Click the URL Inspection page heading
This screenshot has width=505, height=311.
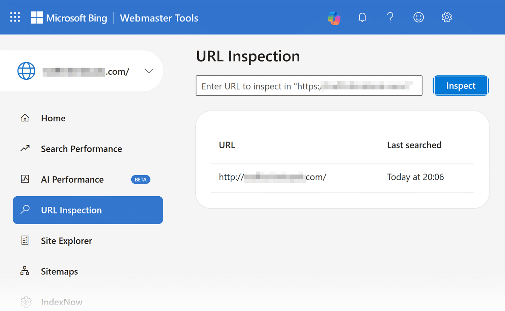[x=248, y=56]
